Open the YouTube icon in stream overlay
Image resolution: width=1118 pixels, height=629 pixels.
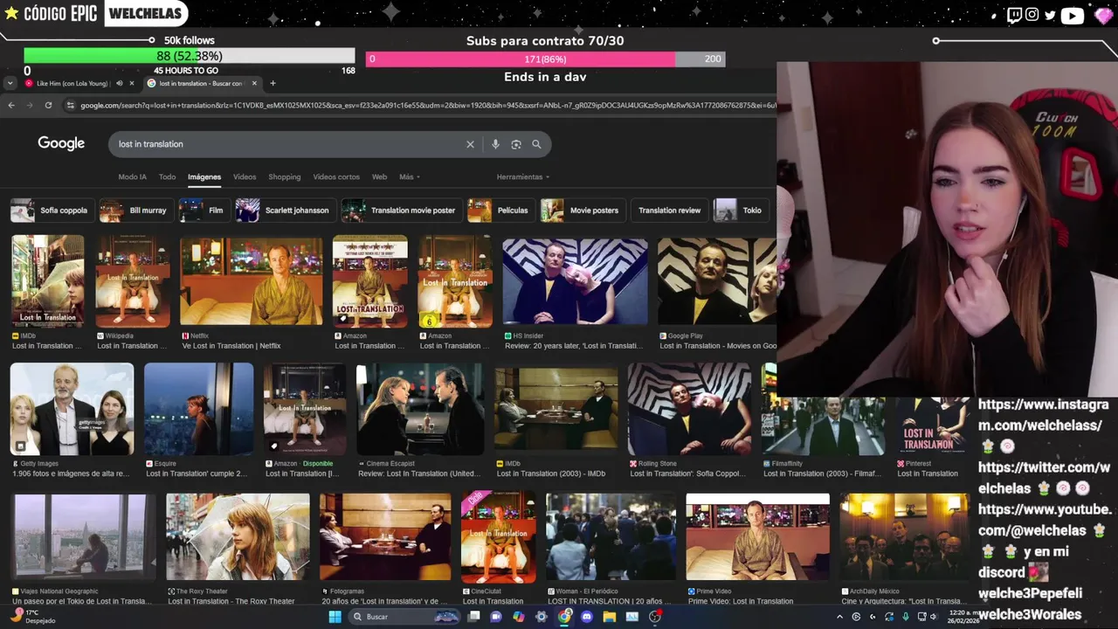[x=1072, y=15]
